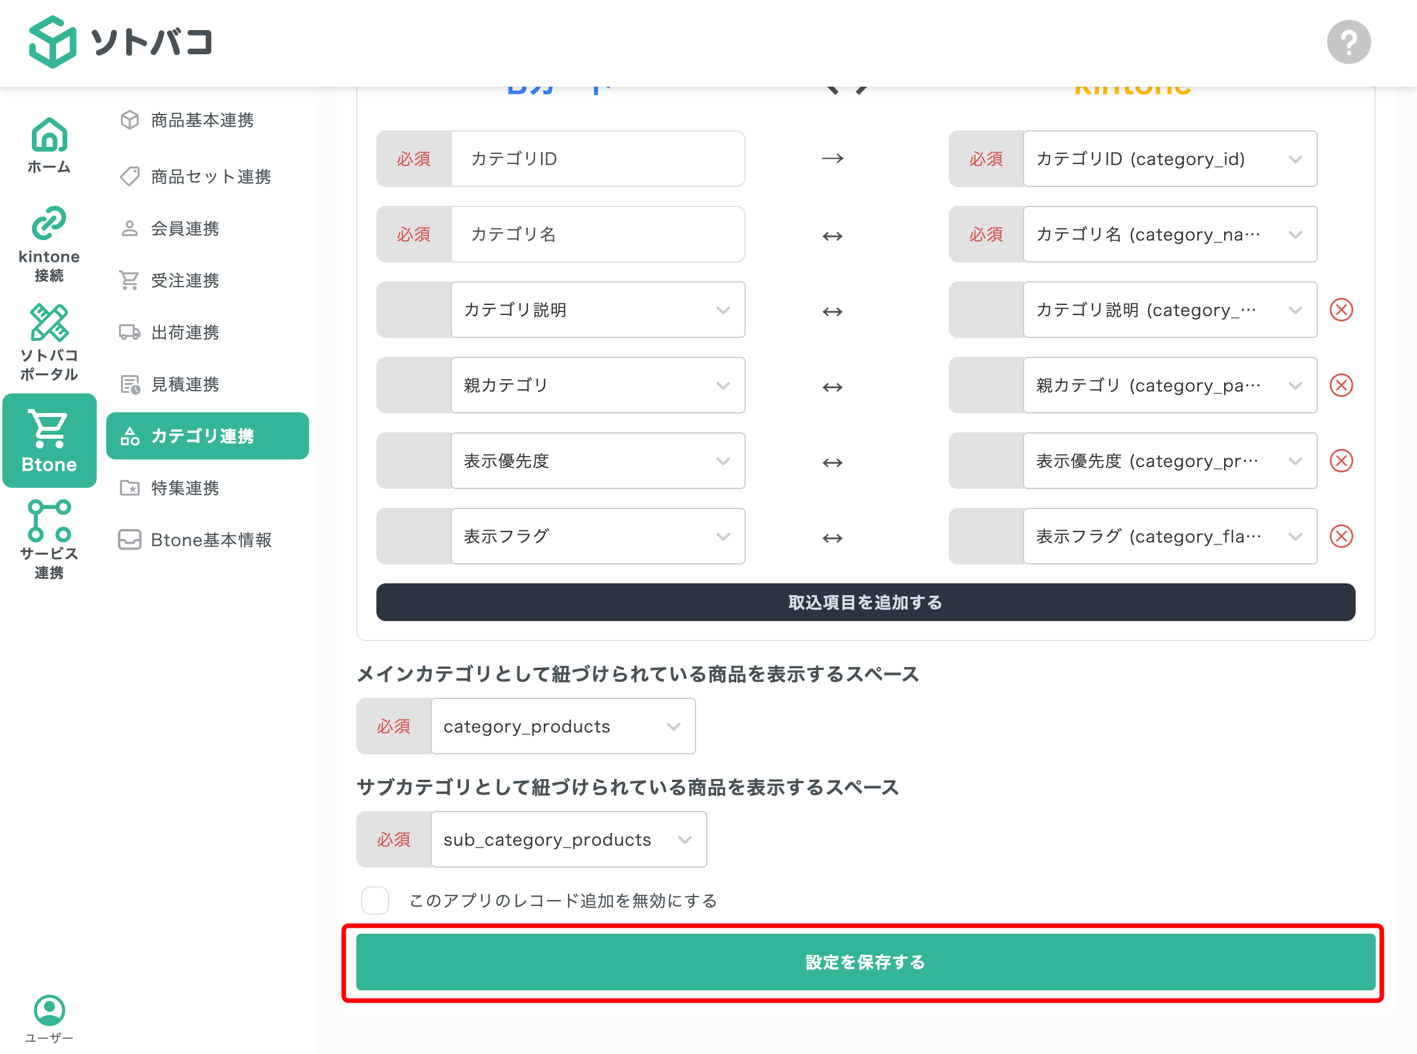Enable このアプリのレコード追加を無効にする checkbox
The height and width of the screenshot is (1054, 1417).
click(375, 901)
